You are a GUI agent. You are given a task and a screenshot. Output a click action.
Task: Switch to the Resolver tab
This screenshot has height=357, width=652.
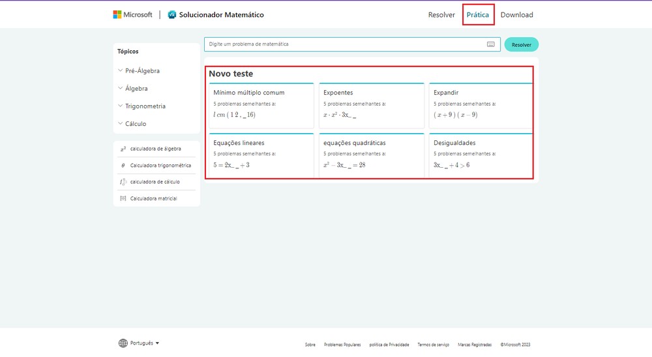tap(441, 15)
